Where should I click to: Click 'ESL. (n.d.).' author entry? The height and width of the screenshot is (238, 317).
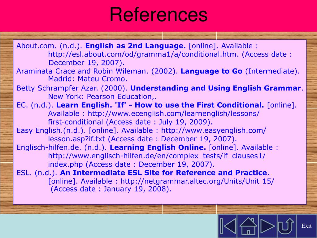pos(37,173)
